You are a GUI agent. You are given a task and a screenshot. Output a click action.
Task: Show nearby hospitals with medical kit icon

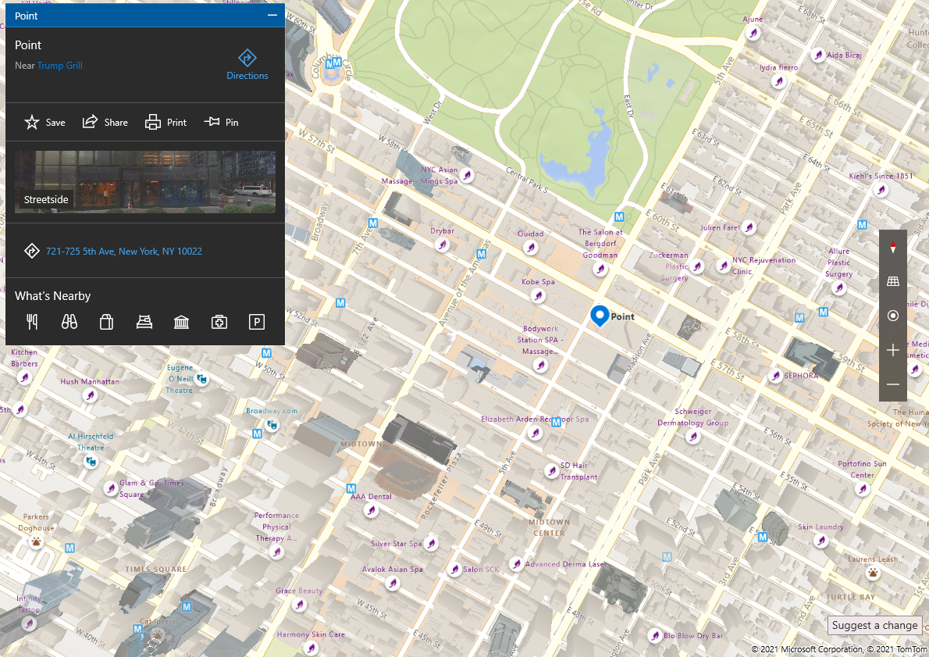(219, 322)
